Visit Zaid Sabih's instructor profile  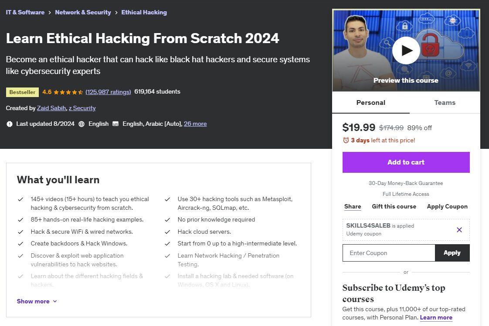click(x=51, y=108)
